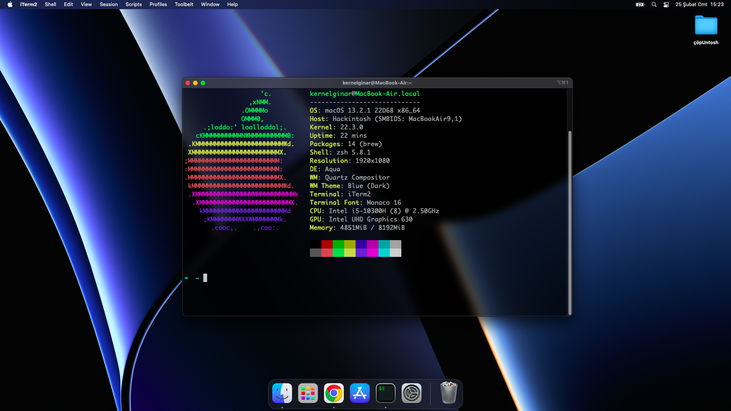Screen dimensions: 731x411
Task: Click the Uptime: 22 mins line
Action: point(338,135)
